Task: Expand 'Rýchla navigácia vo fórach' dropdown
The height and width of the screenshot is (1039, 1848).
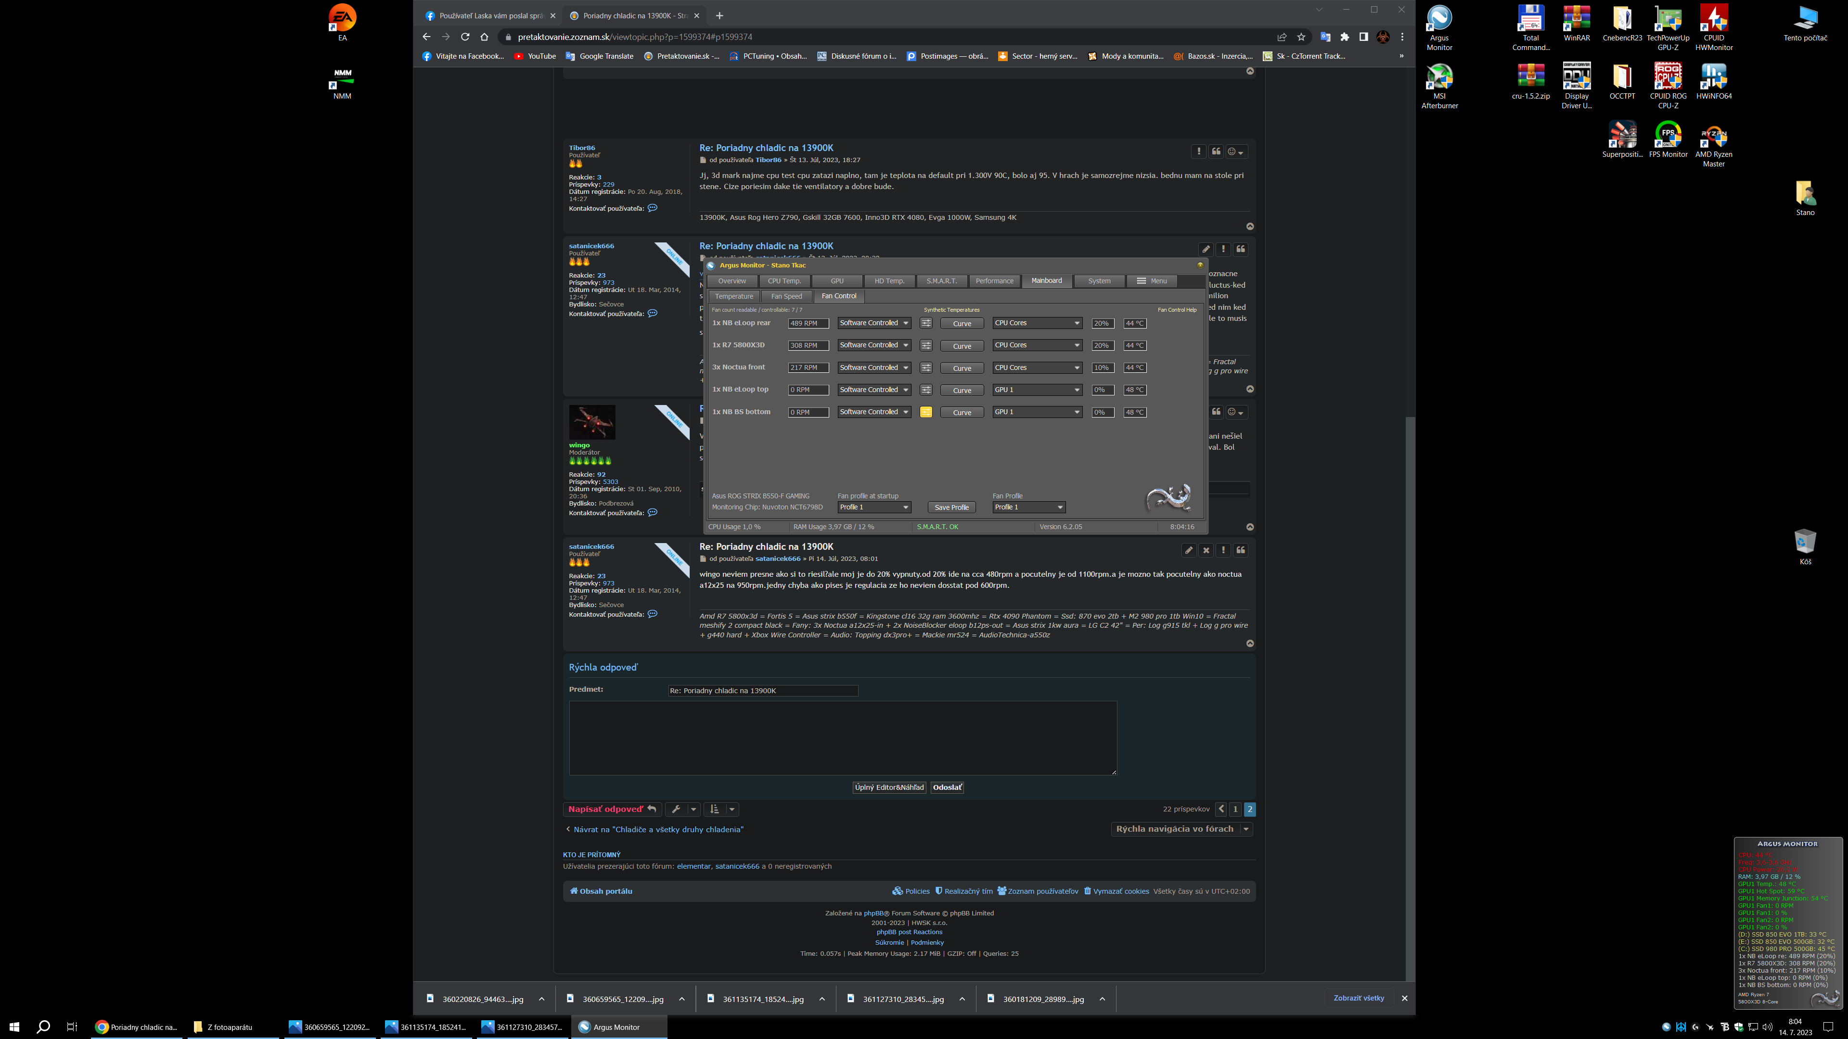Action: [1181, 829]
